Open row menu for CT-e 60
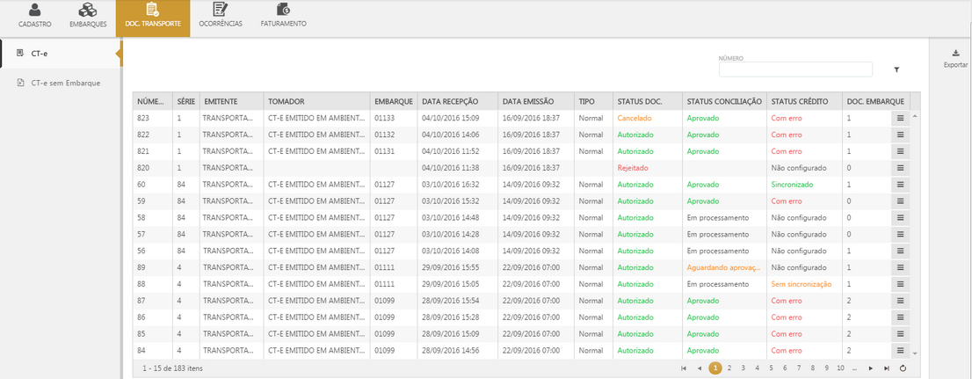This screenshot has width=972, height=379. 900,185
